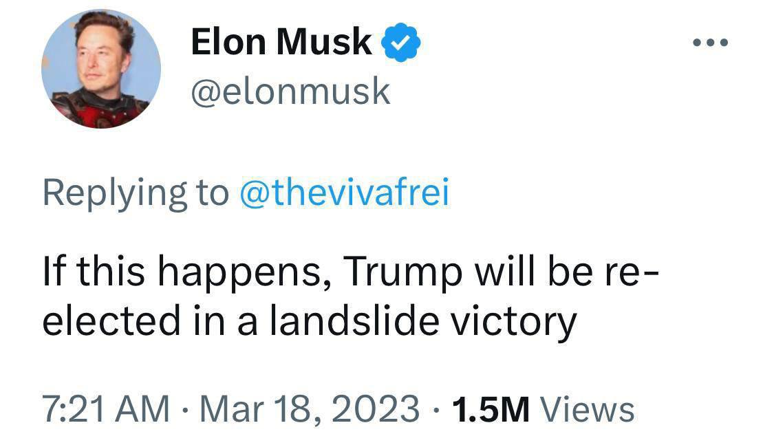Open the three-dot more options menu
The image size is (774, 445).
click(x=709, y=43)
